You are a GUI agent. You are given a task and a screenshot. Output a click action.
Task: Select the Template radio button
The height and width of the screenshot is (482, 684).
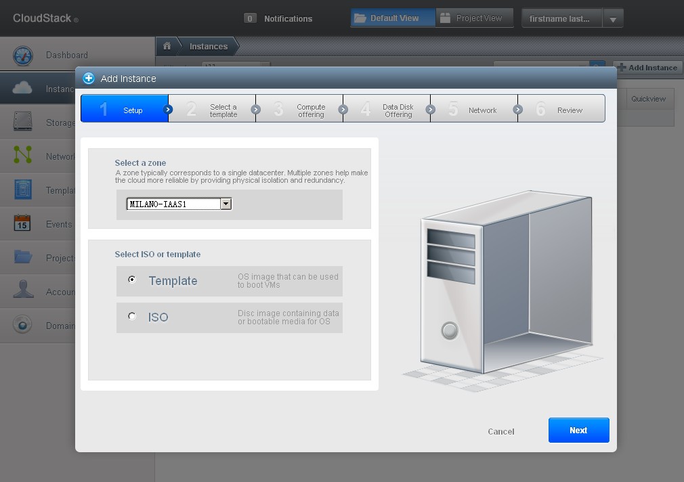[x=132, y=280]
